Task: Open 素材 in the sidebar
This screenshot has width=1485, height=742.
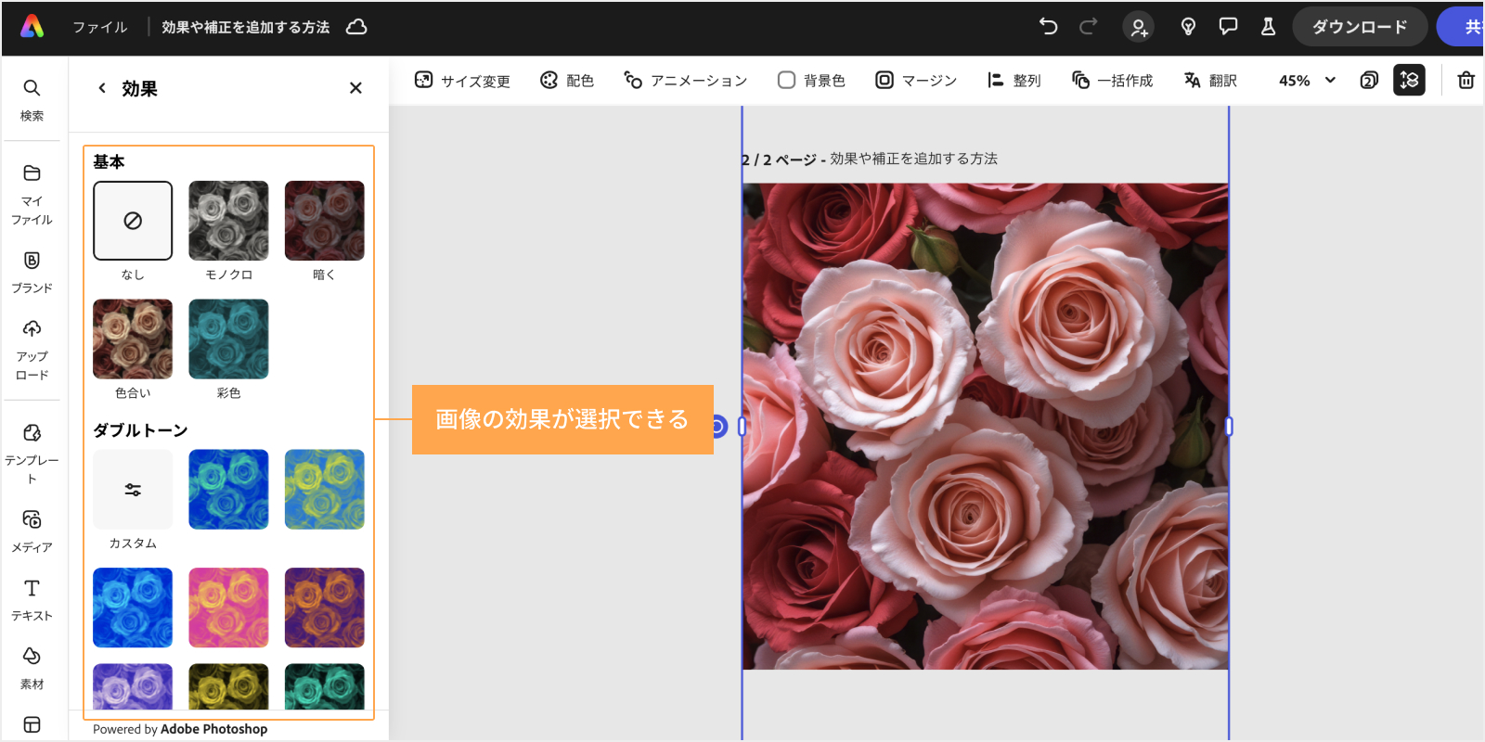Action: (32, 669)
